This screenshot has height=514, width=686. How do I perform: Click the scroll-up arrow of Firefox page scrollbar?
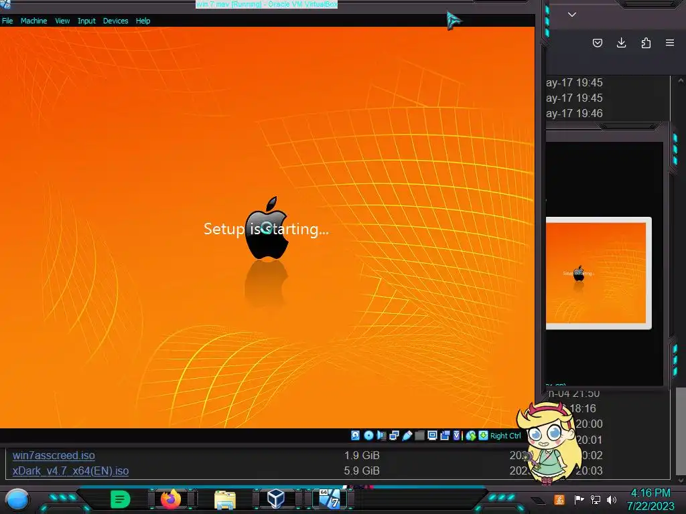point(681,80)
